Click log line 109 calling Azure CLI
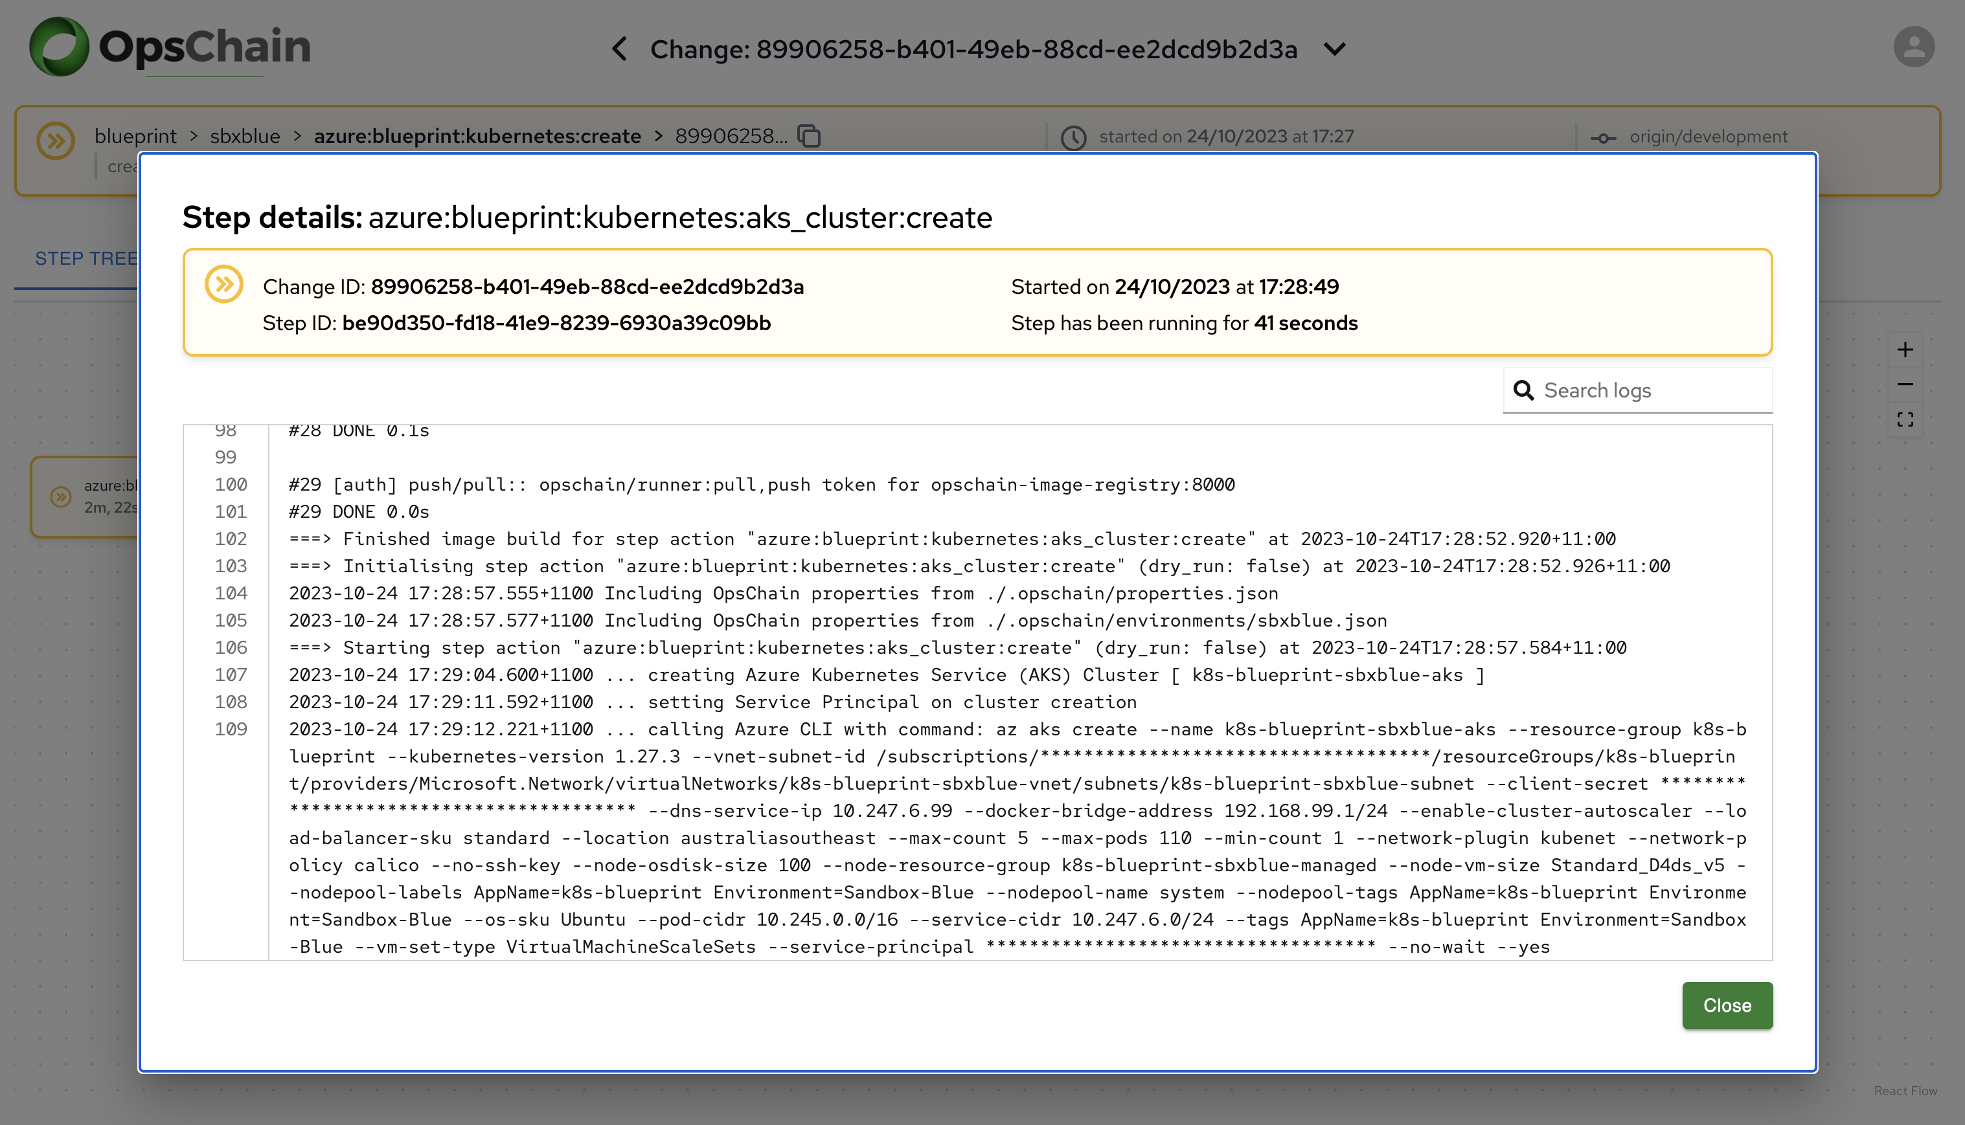 (x=1017, y=838)
